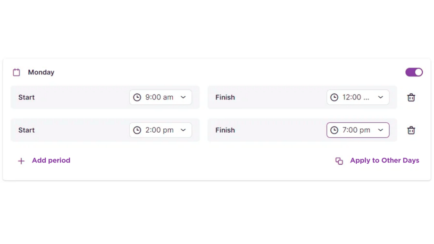434x244 pixels.
Task: Disable the Monday availability switch
Action: [414, 72]
